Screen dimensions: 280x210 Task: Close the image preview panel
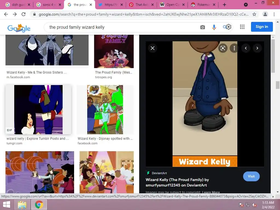pos(153,48)
